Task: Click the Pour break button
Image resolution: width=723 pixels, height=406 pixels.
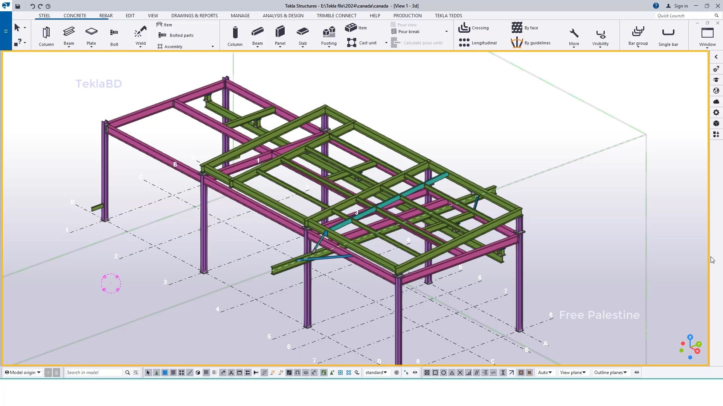Action: pos(409,32)
